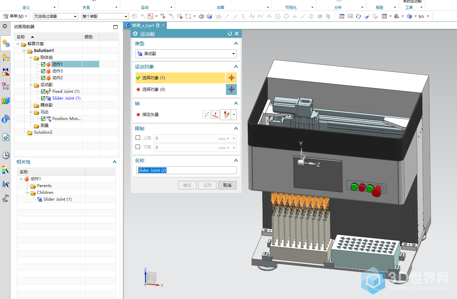Switch to the 移液_x_t.prt tab
The height and width of the screenshot is (299, 457).
[145, 26]
